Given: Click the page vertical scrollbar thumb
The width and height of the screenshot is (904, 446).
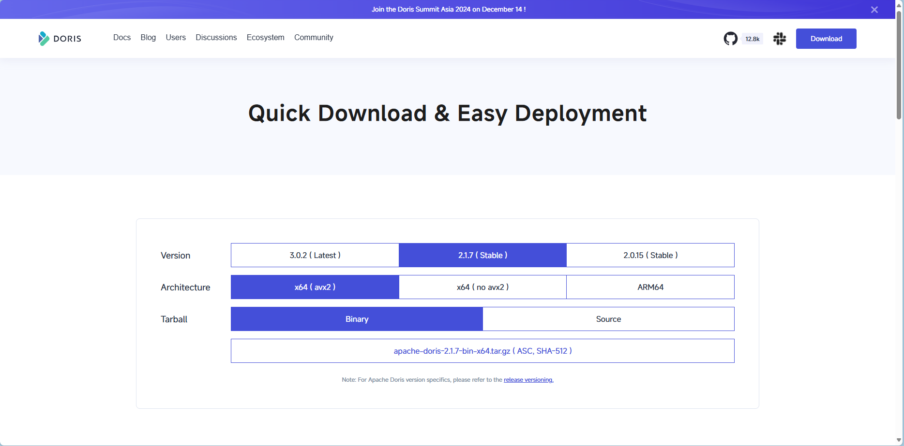Looking at the screenshot, I should [x=899, y=63].
